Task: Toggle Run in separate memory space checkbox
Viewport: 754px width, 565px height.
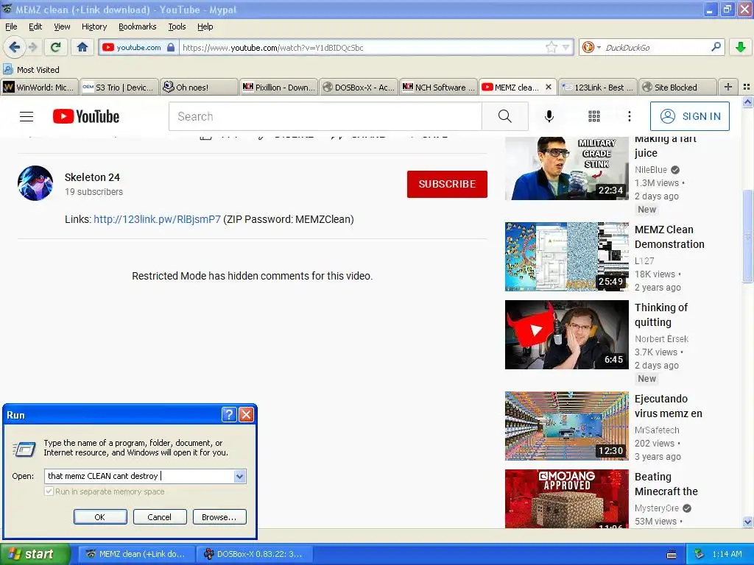Action: [49, 491]
